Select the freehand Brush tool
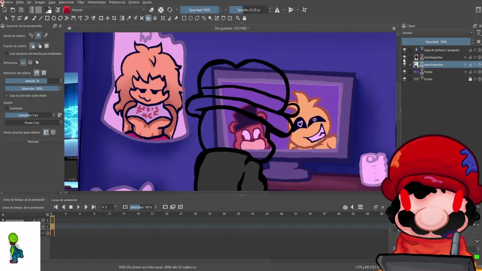 [34, 18]
